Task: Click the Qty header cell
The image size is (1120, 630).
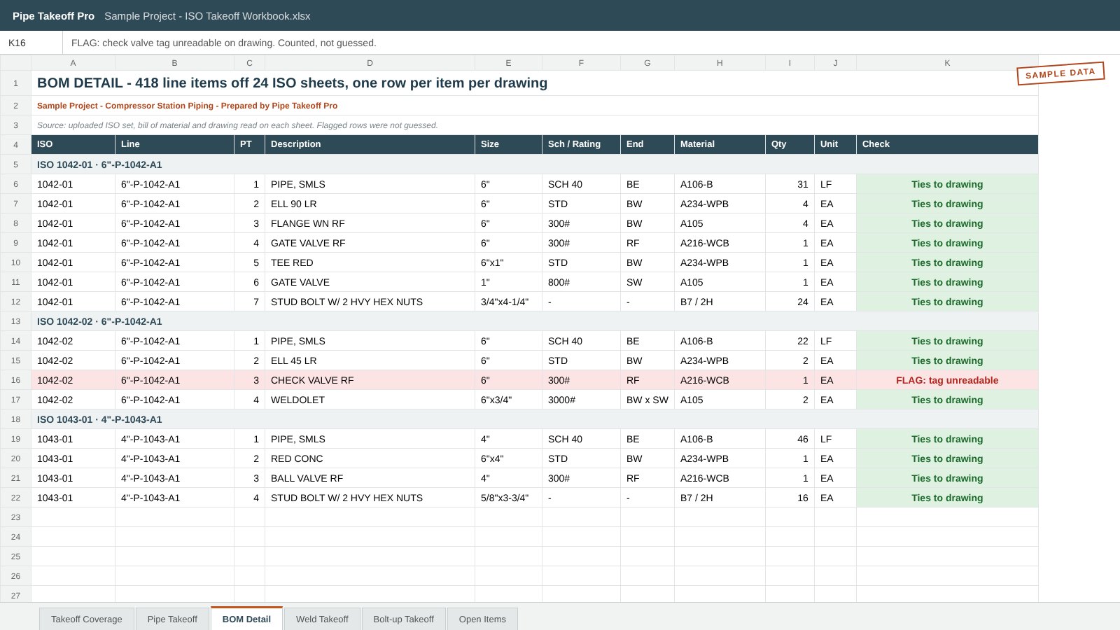Action: [x=790, y=144]
